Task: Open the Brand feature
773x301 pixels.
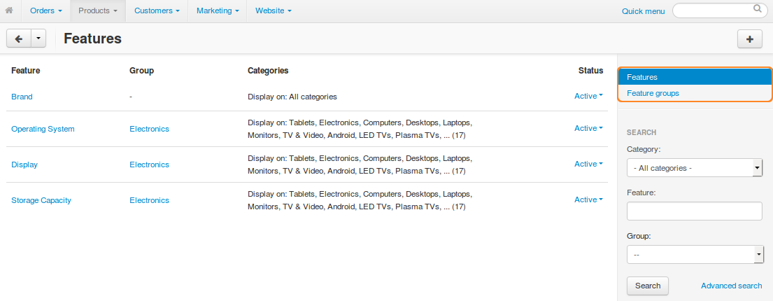Action: click(x=22, y=97)
